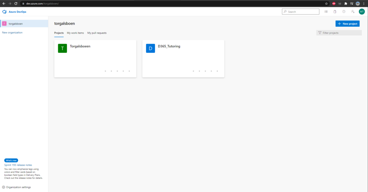The width and height of the screenshot is (368, 192).
Task: Open the Marketplace shopping bag icon
Action: click(335, 12)
